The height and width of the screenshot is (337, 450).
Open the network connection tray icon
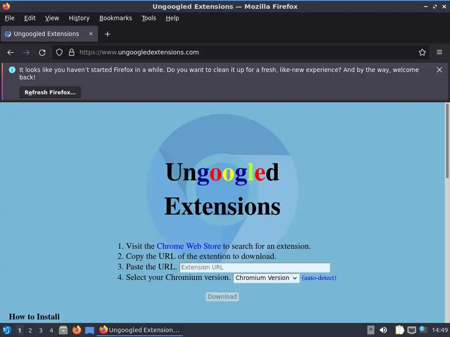(411, 330)
